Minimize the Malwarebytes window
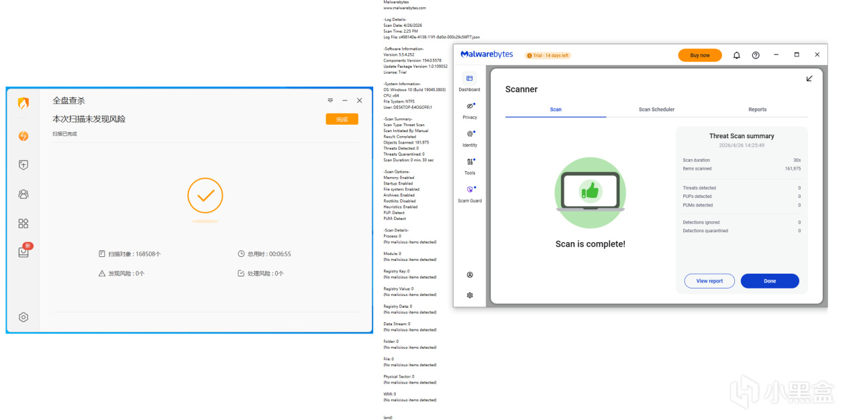 point(776,55)
